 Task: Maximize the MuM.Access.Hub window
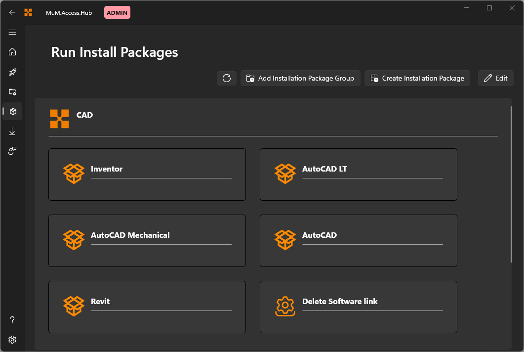[489, 8]
